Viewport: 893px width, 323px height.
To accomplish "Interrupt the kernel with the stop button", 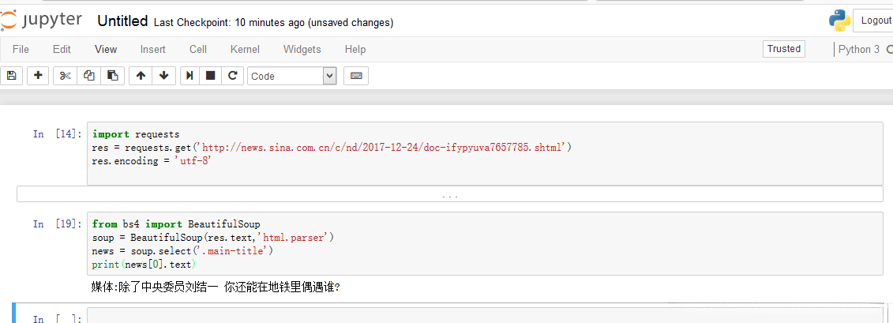I will [211, 76].
